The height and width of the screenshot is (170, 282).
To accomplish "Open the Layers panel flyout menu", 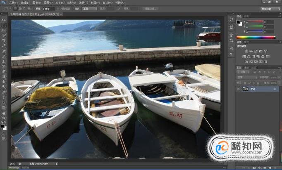I will click(280, 68).
